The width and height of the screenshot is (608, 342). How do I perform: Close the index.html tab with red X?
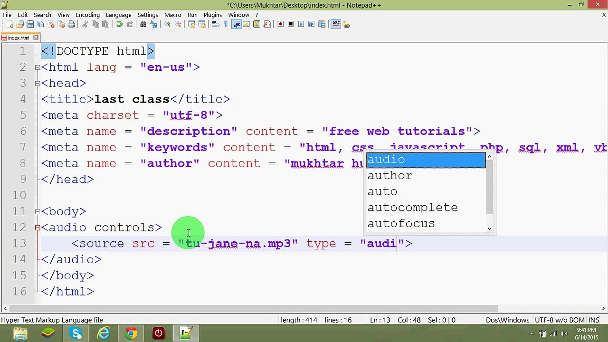pos(36,38)
